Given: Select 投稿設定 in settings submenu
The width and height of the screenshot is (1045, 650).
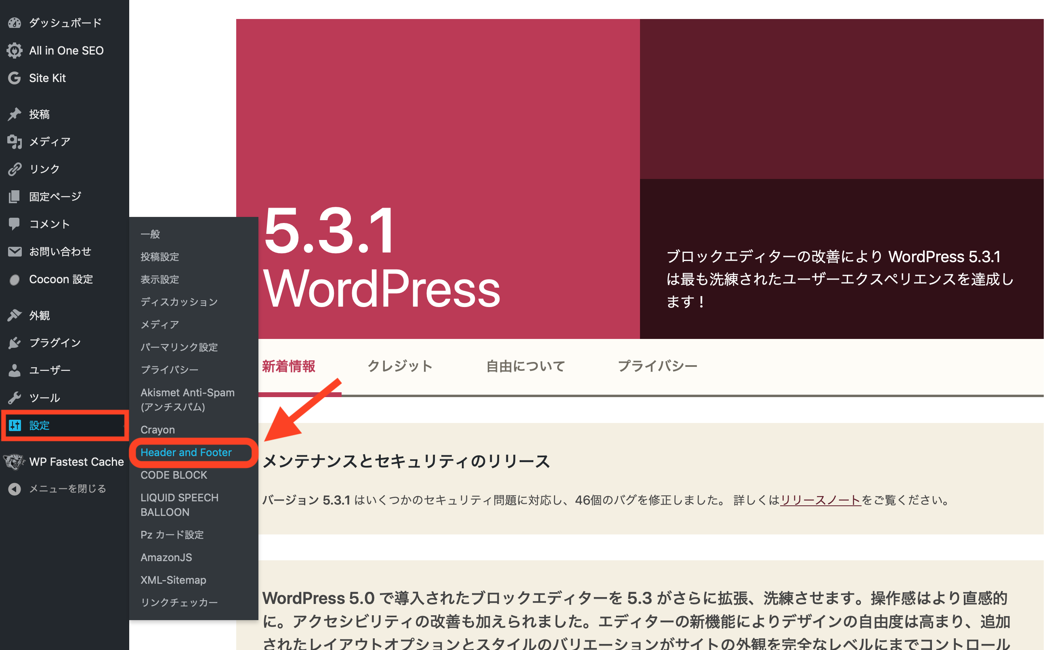Looking at the screenshot, I should [x=160, y=257].
